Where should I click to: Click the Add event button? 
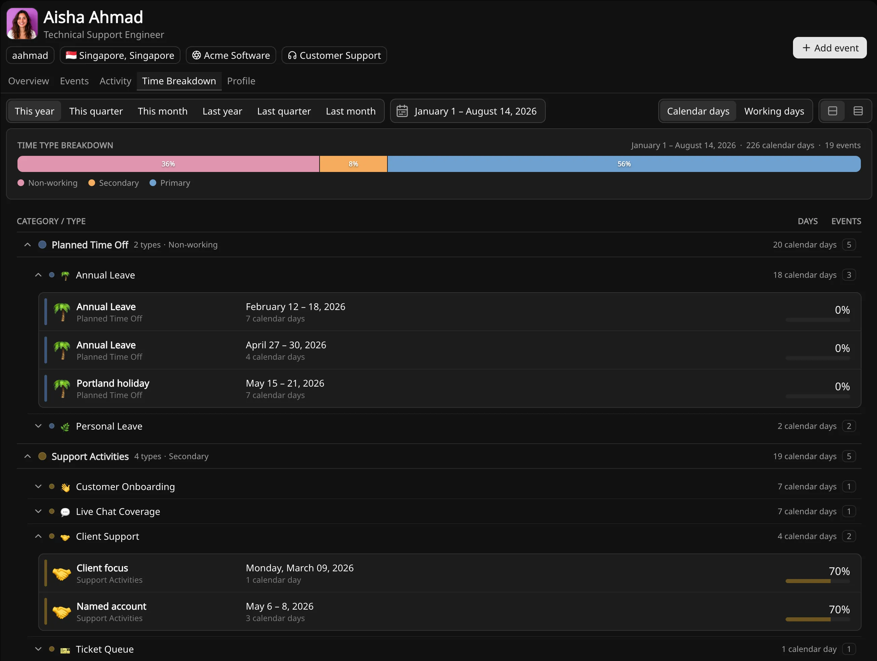(829, 48)
